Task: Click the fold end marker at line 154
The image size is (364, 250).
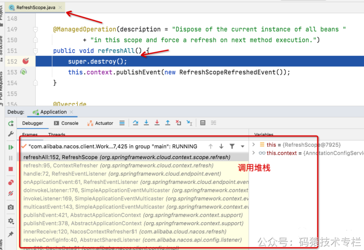Action: (x=35, y=83)
